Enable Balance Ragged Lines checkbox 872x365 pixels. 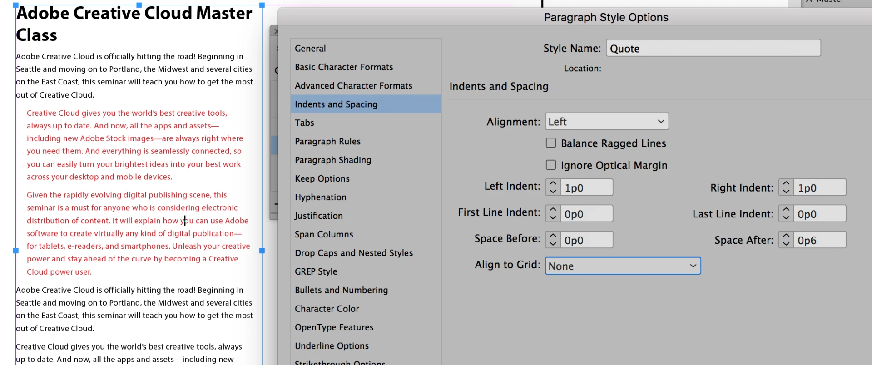551,143
